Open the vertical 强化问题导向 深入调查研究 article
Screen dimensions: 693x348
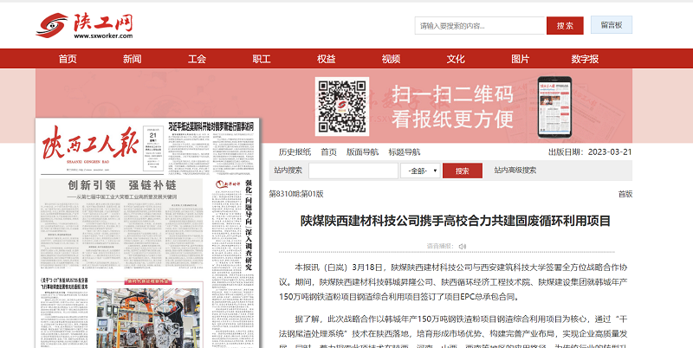(249, 225)
